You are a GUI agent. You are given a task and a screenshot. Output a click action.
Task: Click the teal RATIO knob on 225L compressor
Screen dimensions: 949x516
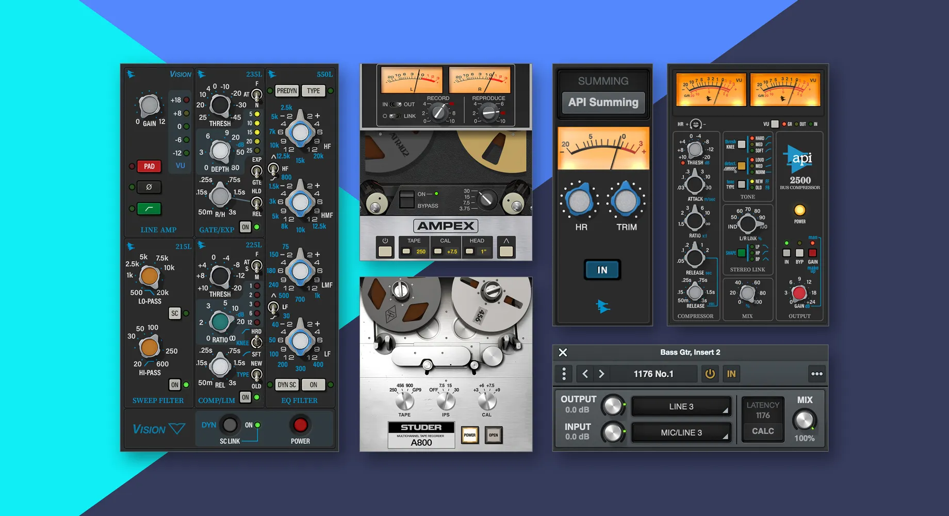[x=220, y=321]
